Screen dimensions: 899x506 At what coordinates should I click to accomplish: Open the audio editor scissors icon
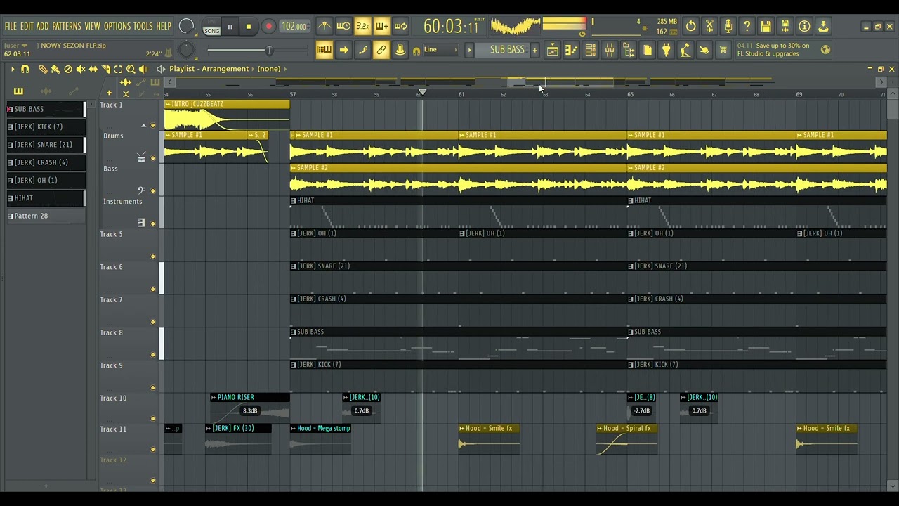click(x=709, y=27)
